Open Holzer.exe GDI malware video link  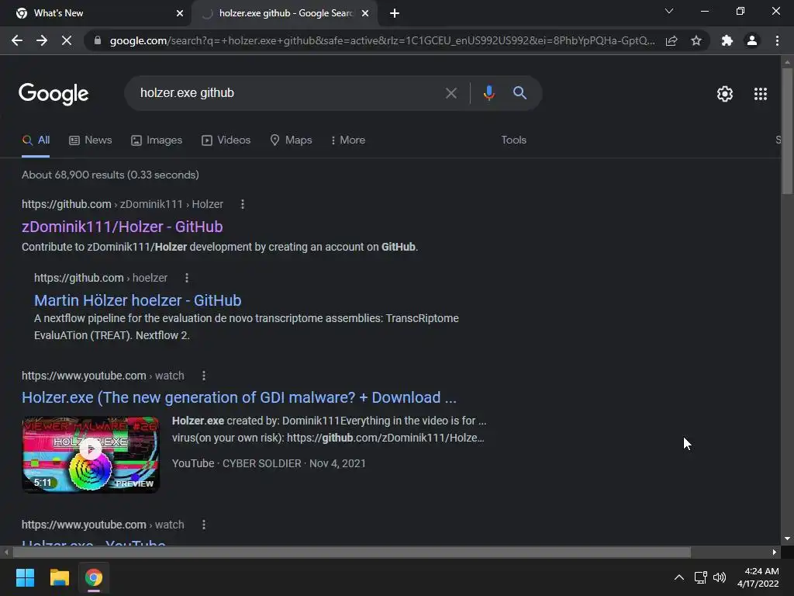239,397
